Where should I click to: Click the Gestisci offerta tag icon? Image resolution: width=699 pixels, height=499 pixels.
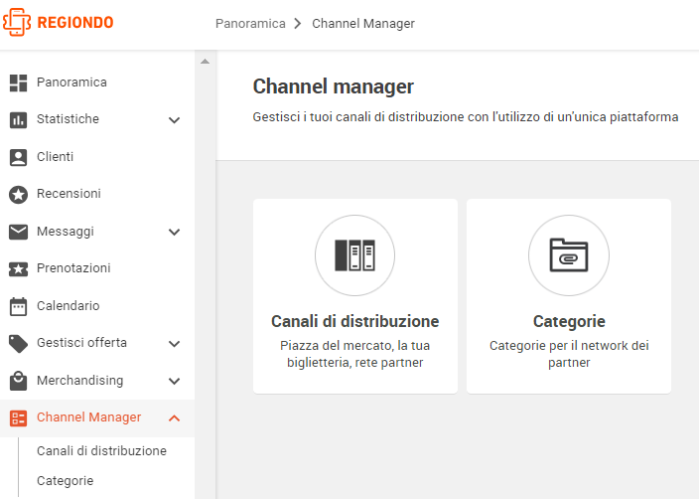18,344
